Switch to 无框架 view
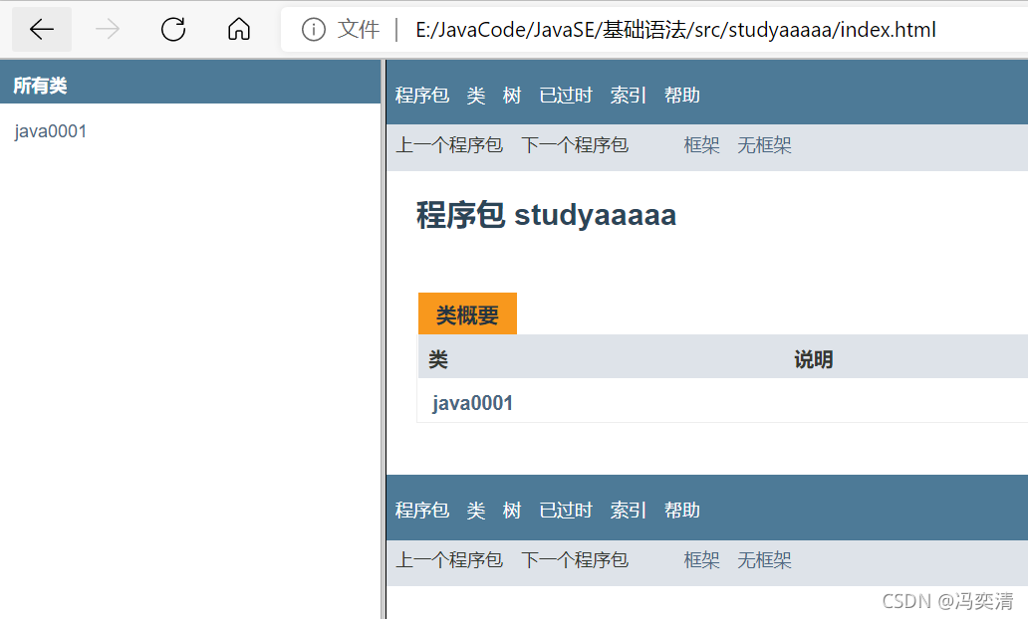Screen dimensions: 1028x619 pyautogui.click(x=764, y=144)
